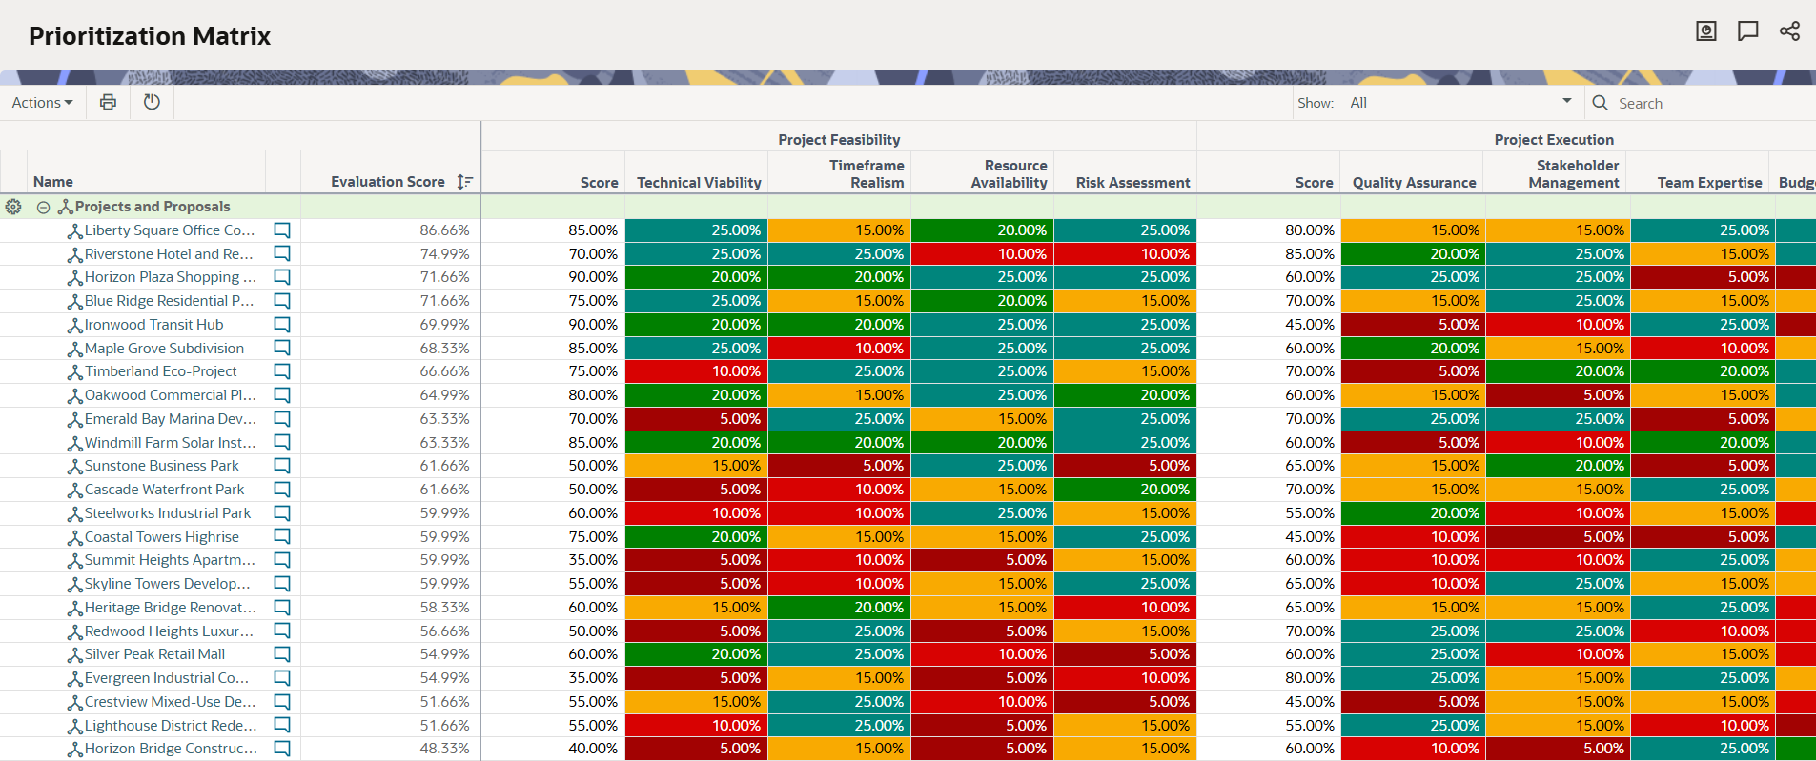Click the Quality Assurance column header

pos(1414,183)
